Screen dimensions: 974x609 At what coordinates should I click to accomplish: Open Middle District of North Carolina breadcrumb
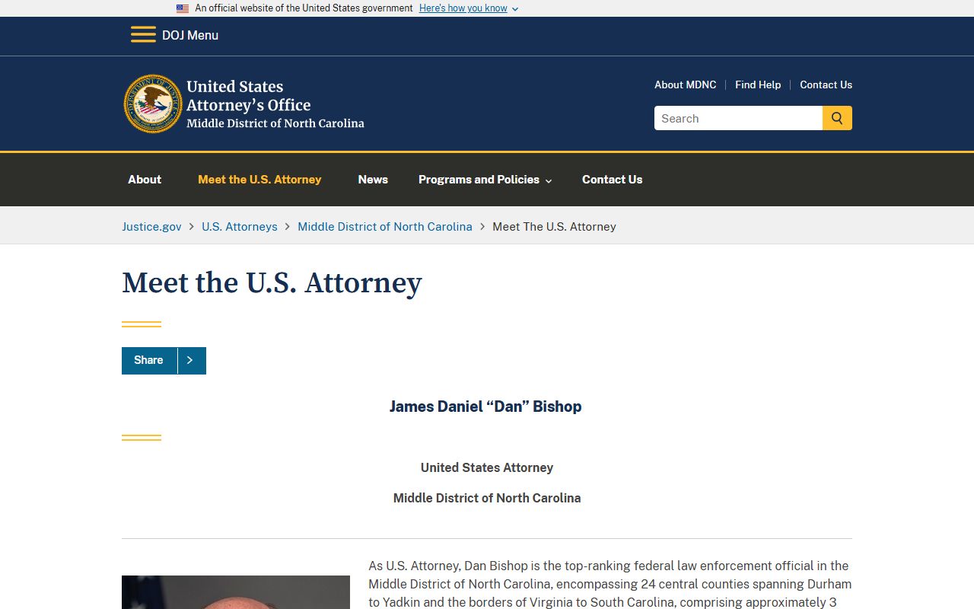(x=385, y=226)
